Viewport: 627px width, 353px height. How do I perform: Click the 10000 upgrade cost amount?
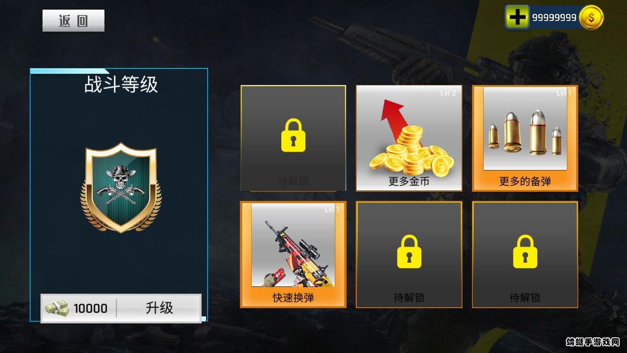tap(90, 309)
